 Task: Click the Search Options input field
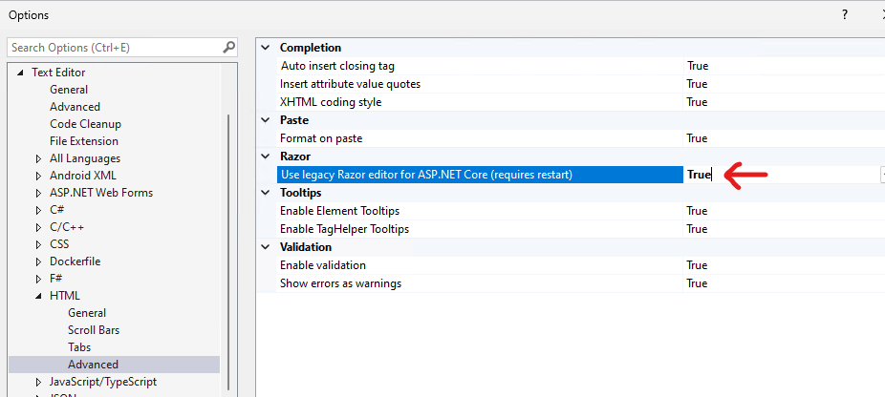(x=115, y=47)
